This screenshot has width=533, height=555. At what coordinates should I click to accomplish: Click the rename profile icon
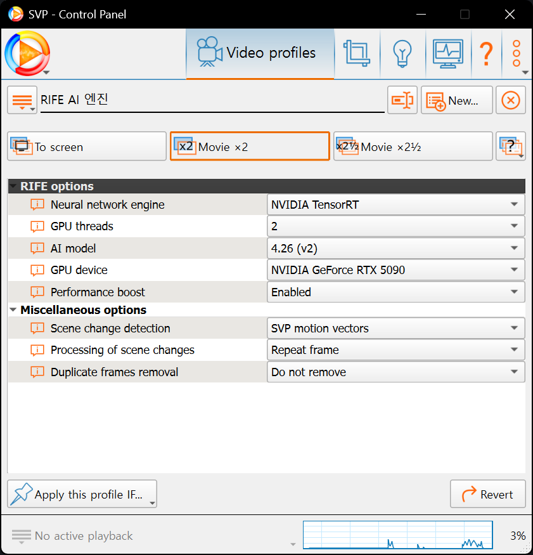[x=402, y=100]
